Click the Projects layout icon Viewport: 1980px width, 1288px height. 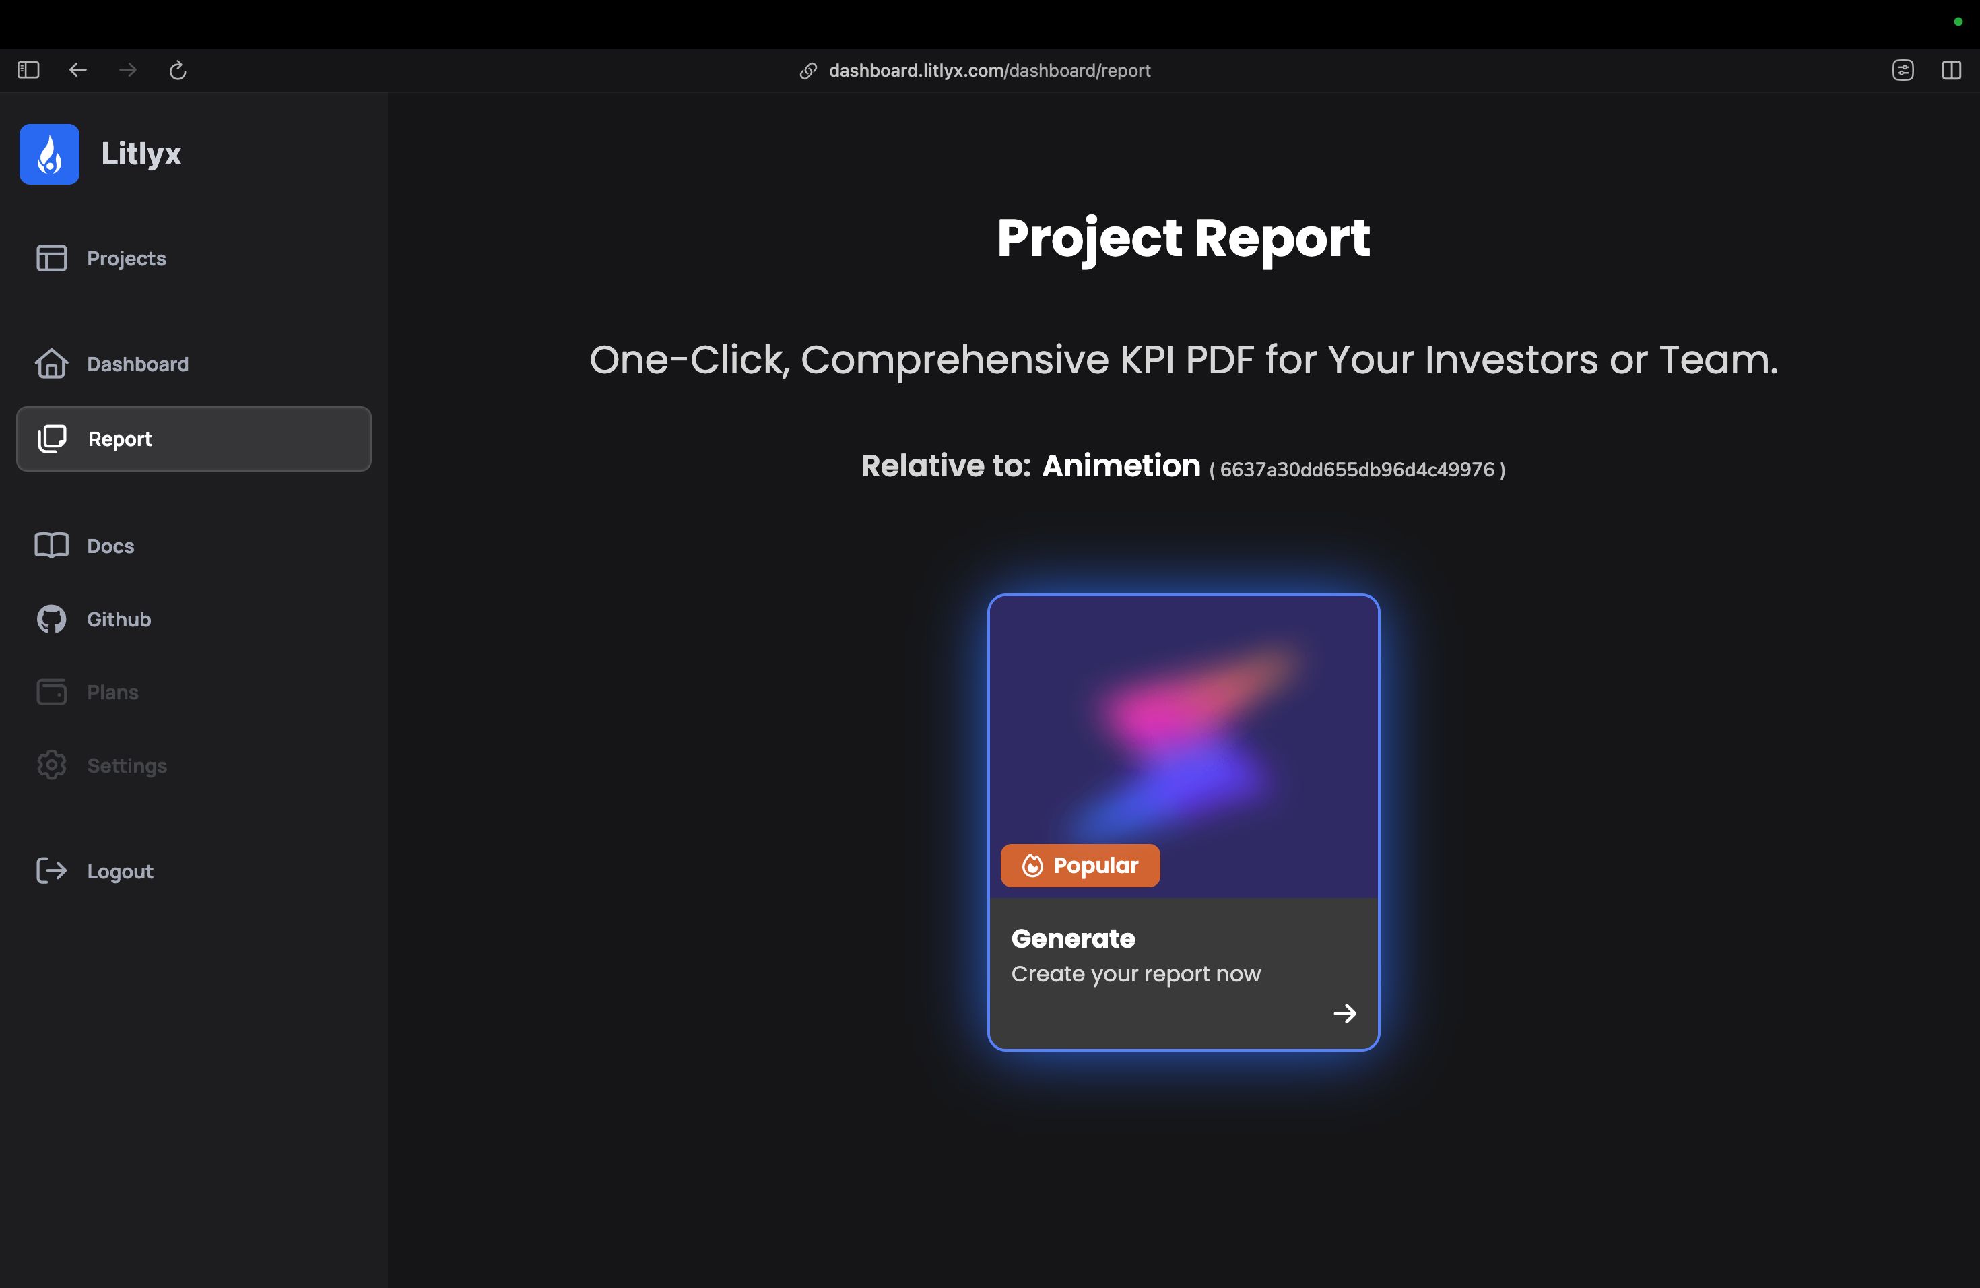(x=52, y=258)
